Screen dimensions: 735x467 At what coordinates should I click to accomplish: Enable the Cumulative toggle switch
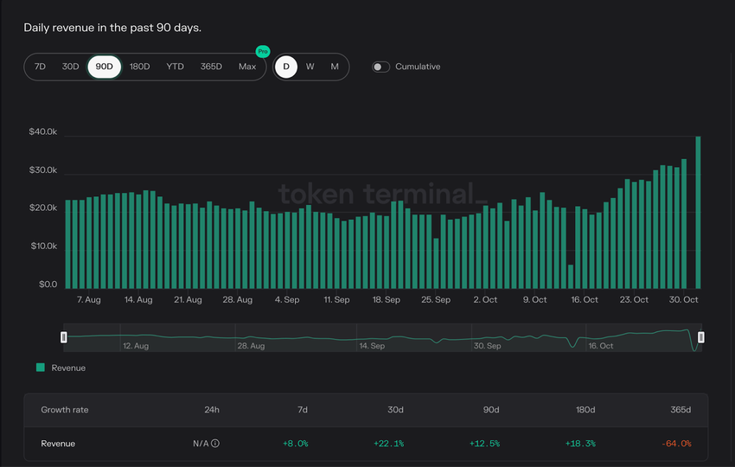pyautogui.click(x=380, y=67)
